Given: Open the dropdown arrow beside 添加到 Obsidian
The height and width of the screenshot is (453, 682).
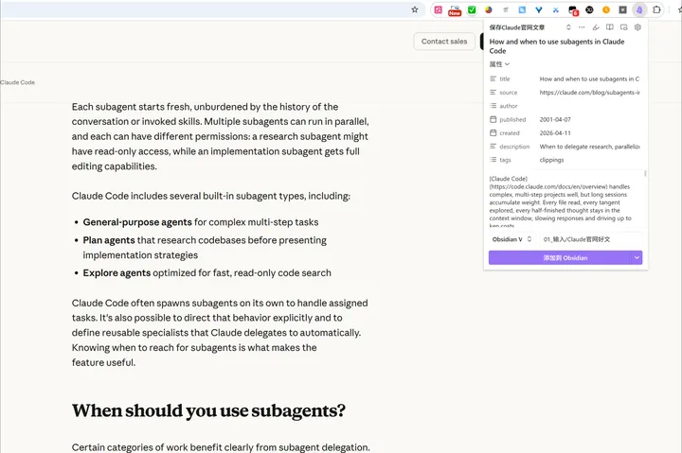Looking at the screenshot, I should click(637, 257).
